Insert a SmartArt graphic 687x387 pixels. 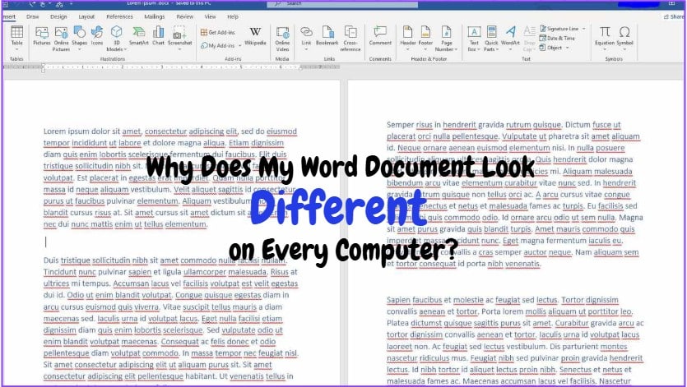[138, 35]
